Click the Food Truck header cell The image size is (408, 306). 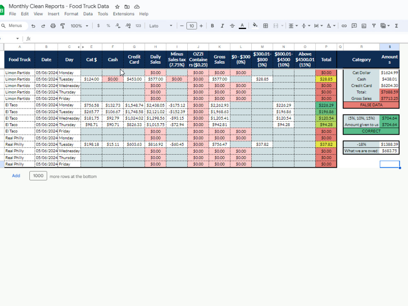click(x=20, y=60)
